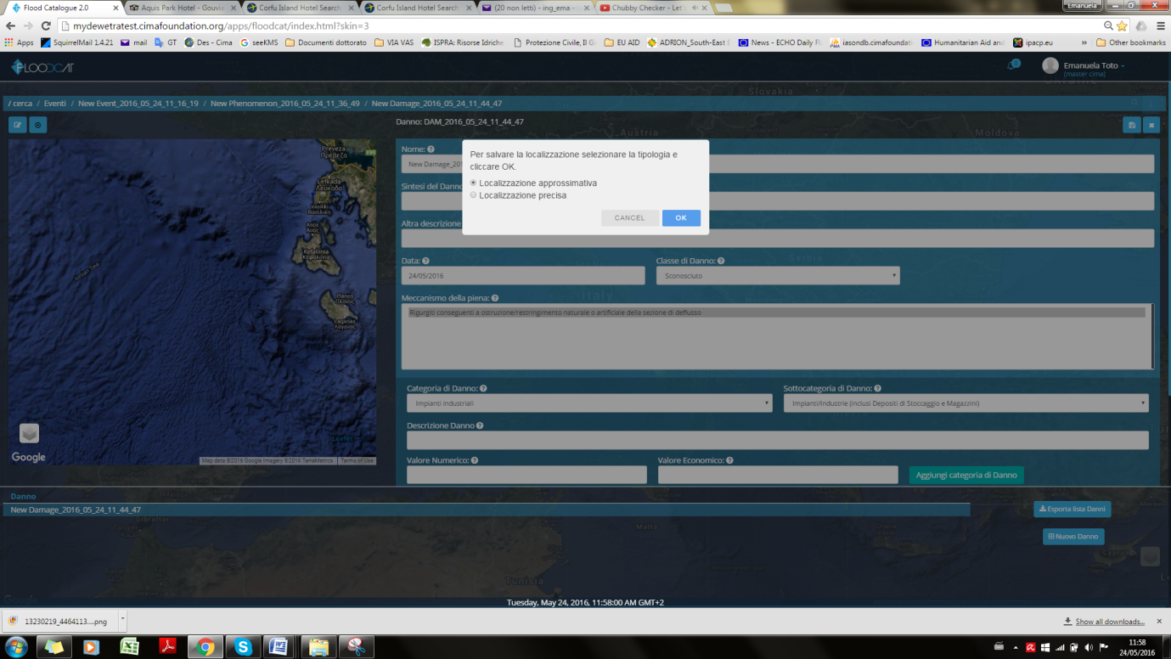1171x659 pixels.
Task: Go to 'Eventi' in the breadcrumb
Action: [x=55, y=104]
